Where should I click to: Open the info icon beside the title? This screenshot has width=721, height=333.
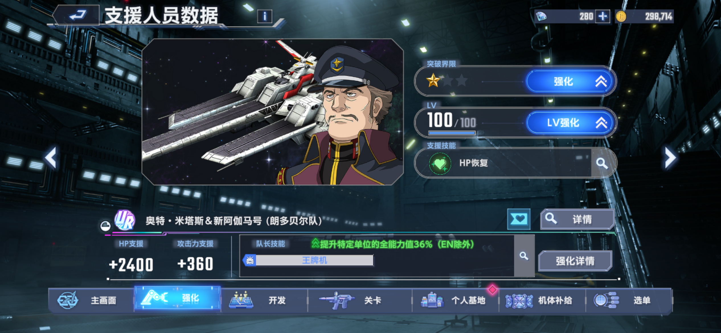tap(265, 16)
